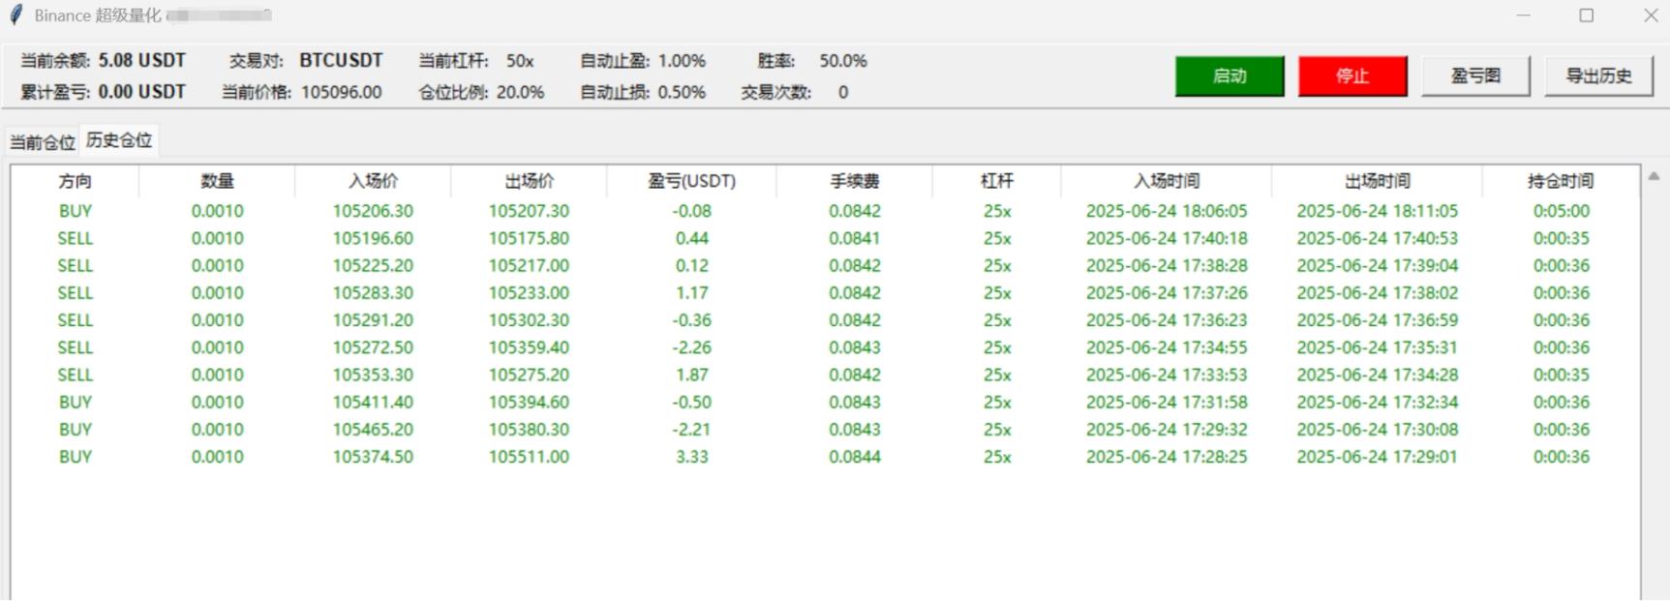Click the loss value -0.36
Screen dimensions: 1670x601
pos(691,320)
